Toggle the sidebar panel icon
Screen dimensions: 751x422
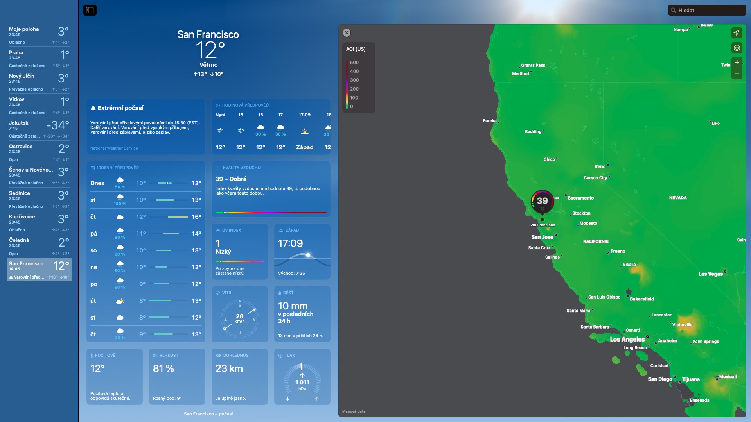tap(90, 10)
